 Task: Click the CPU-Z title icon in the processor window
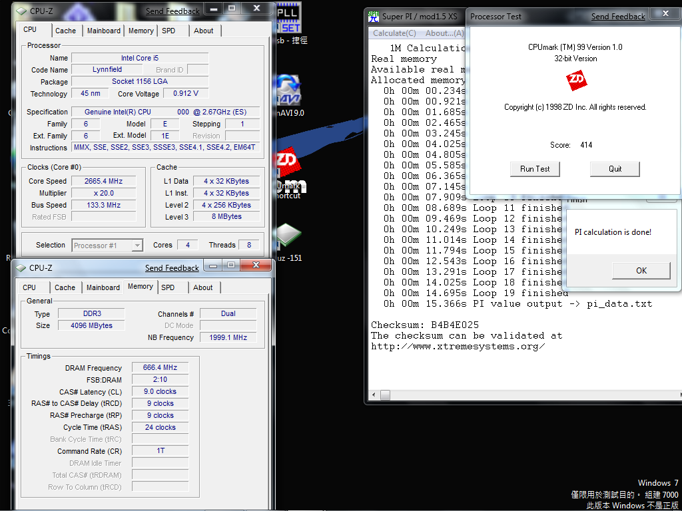21,11
